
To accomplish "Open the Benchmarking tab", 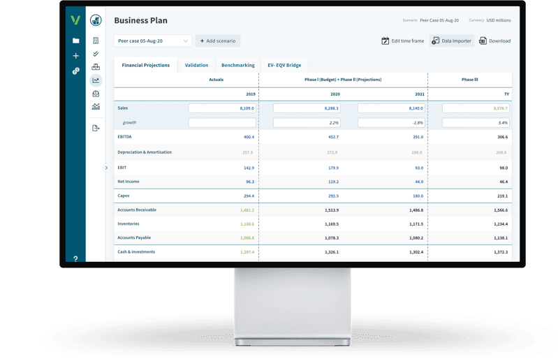I will [x=237, y=65].
